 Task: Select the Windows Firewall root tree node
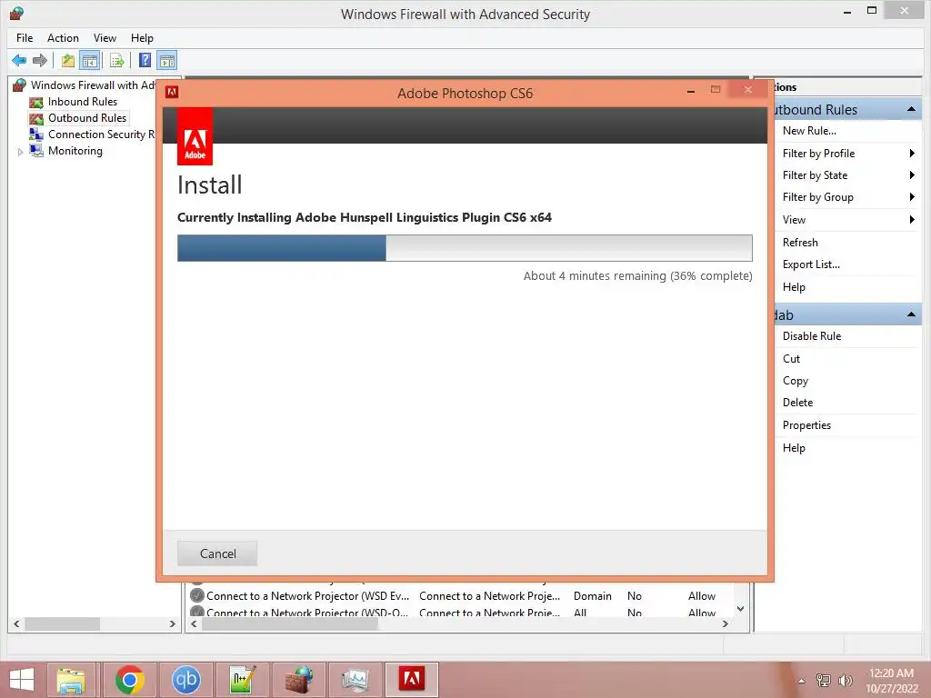click(x=93, y=85)
